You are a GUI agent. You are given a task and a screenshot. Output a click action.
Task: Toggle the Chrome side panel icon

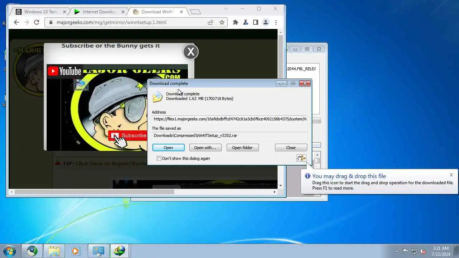(255, 22)
